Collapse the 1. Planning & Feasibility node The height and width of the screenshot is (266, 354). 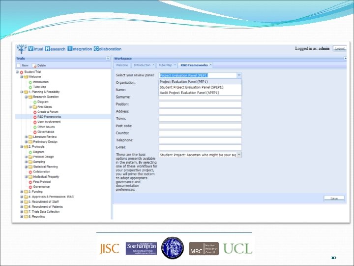coord(22,92)
